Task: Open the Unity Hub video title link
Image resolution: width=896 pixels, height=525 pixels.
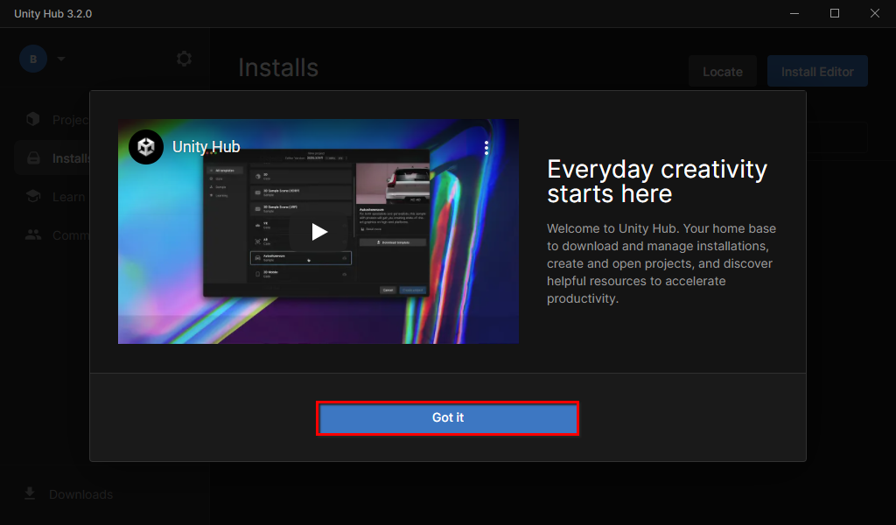Action: (206, 147)
